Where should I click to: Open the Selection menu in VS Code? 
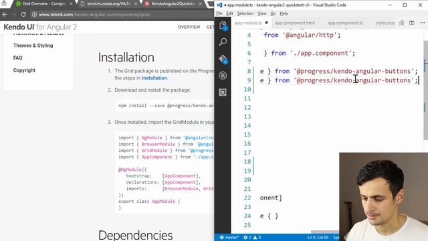coord(245,13)
